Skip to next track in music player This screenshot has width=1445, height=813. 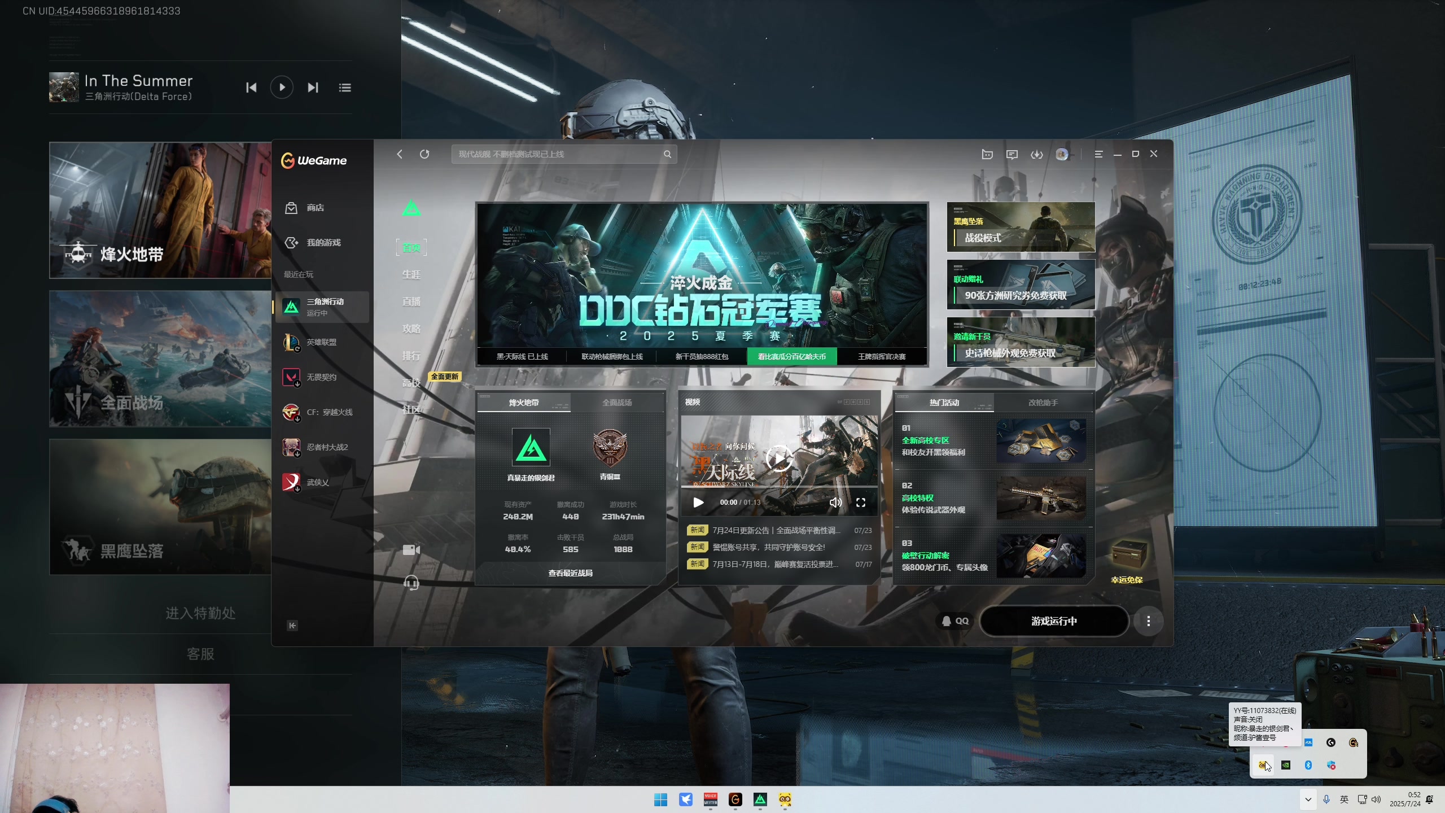click(x=313, y=88)
